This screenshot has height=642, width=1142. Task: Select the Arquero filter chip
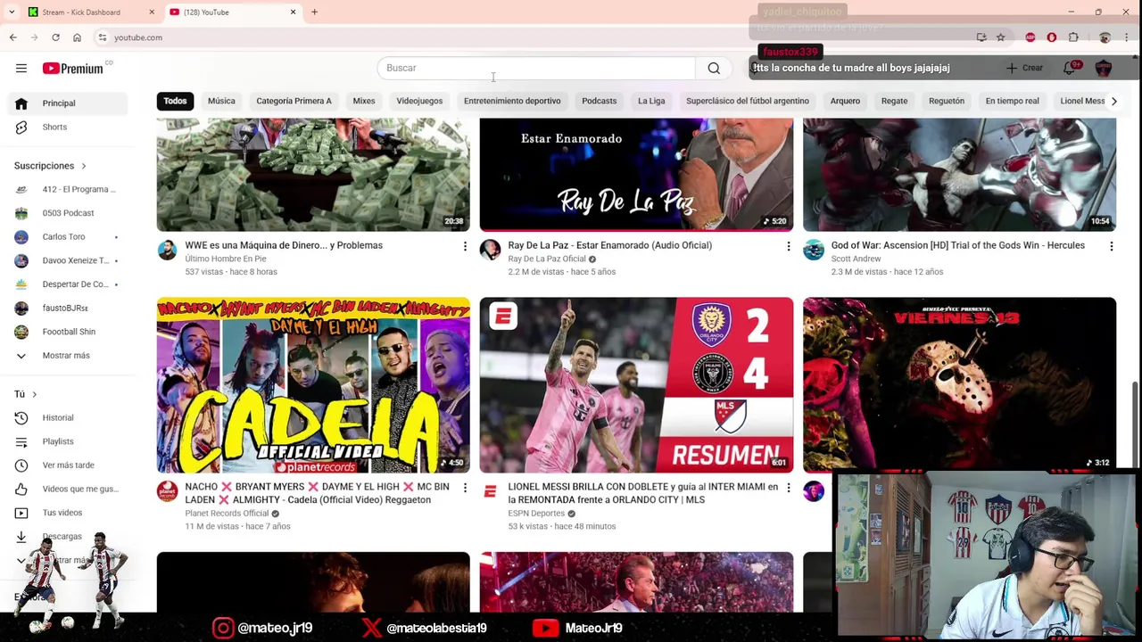tap(845, 101)
